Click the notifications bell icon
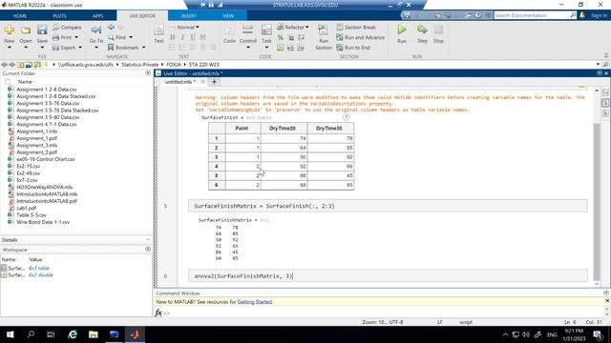 [582, 15]
